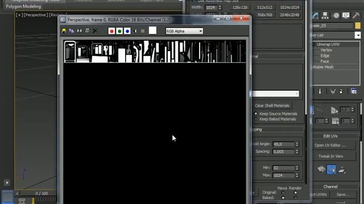Click Save UVs button in Channel rollout
This screenshot has height=204, width=364.
[343, 195]
